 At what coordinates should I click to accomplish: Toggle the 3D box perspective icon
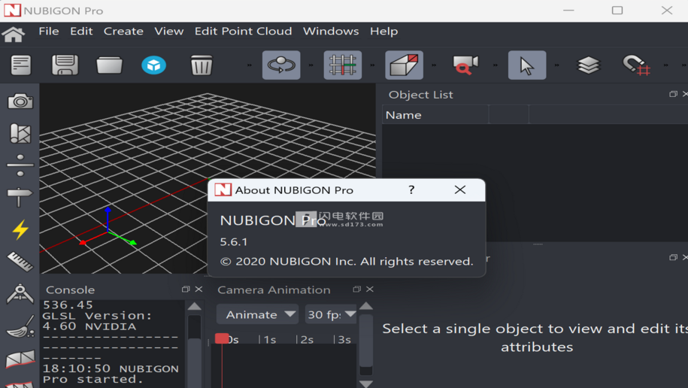(404, 65)
